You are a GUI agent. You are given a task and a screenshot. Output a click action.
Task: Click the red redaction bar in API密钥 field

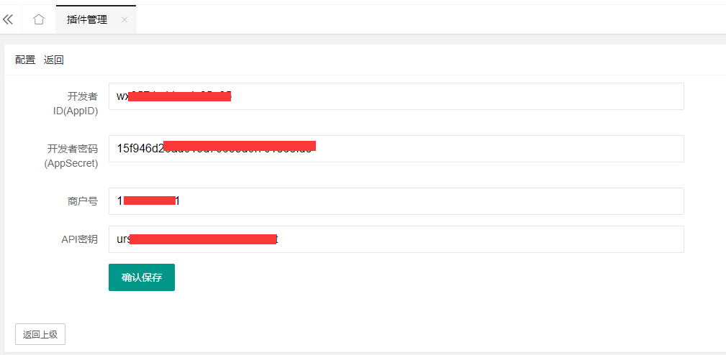[x=203, y=239]
